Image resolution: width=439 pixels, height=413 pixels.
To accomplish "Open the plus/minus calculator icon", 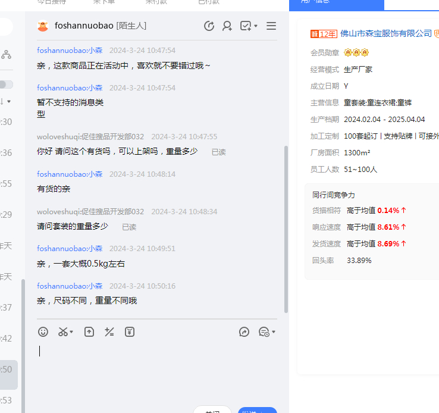I will tap(109, 332).
